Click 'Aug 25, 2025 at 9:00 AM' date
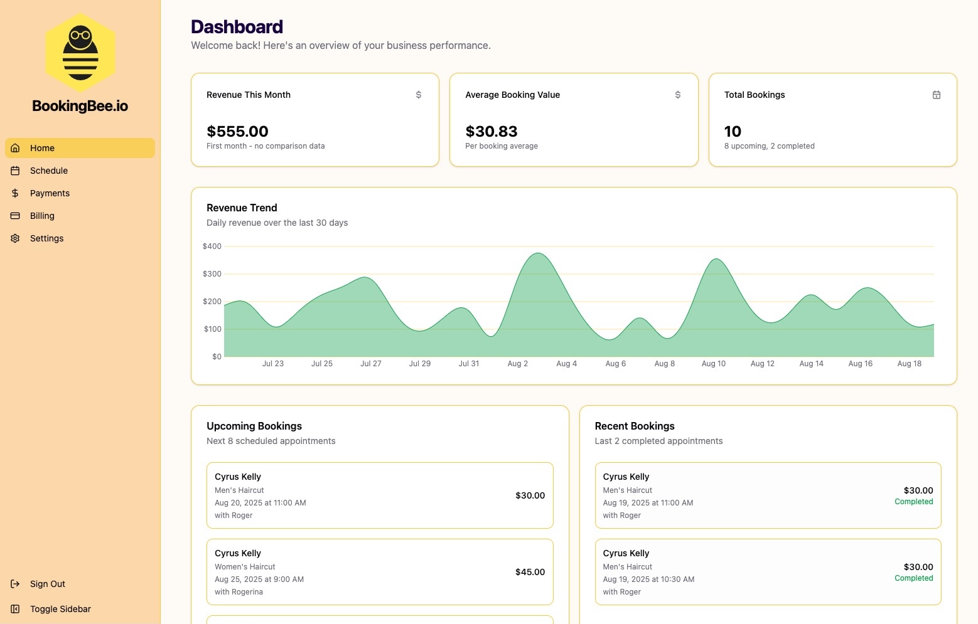The width and height of the screenshot is (978, 624). [x=259, y=579]
